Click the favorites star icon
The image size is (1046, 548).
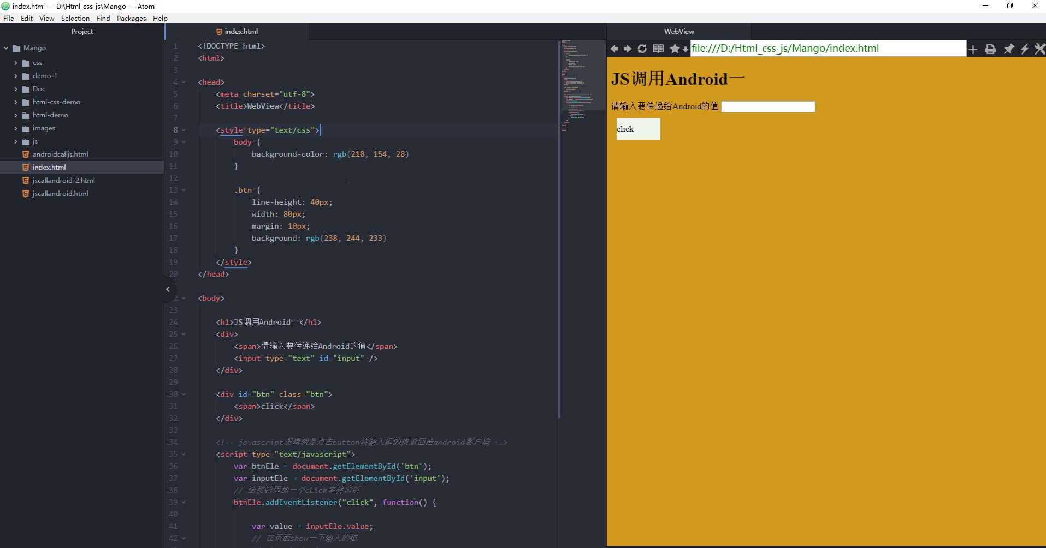click(x=675, y=49)
